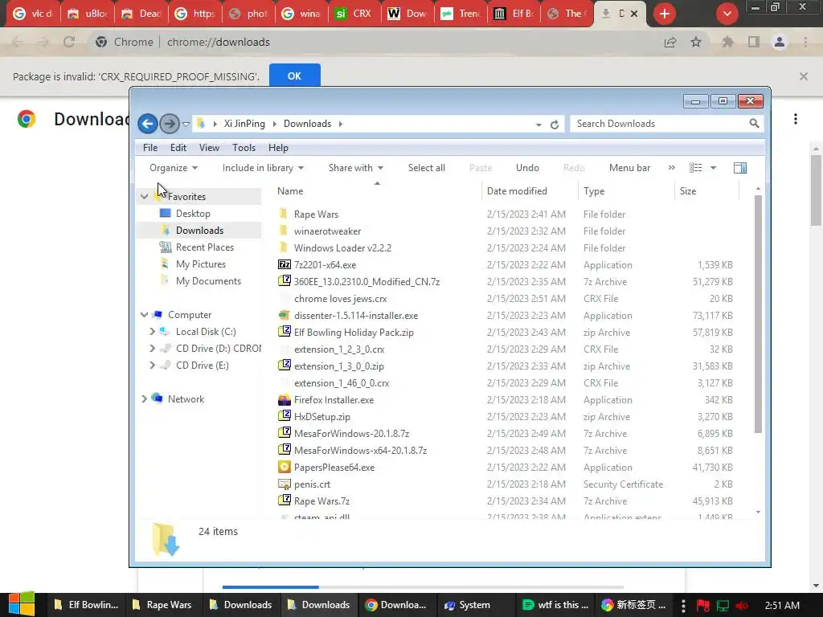This screenshot has height=617, width=823.
Task: Open the Share with dropdown
Action: click(356, 168)
